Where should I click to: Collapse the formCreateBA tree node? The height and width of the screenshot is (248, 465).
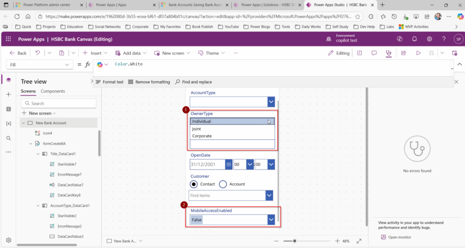click(x=31, y=144)
